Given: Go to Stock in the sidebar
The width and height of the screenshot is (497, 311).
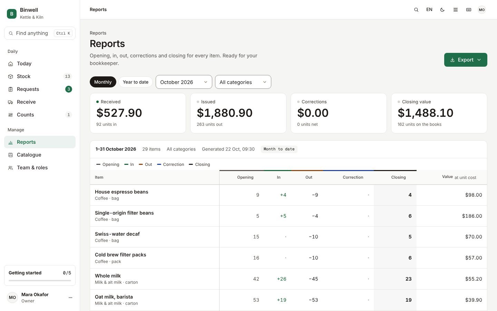Looking at the screenshot, I should [40, 76].
